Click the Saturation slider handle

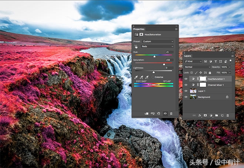(164, 64)
